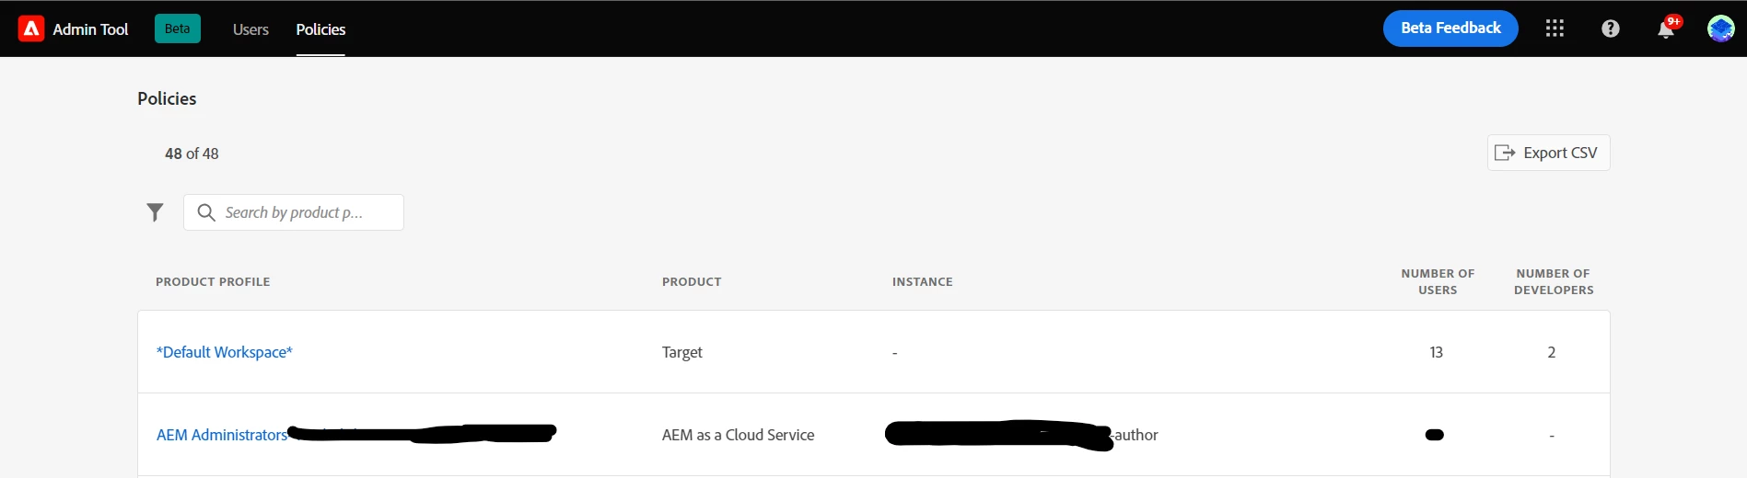This screenshot has width=1747, height=478.
Task: Click the users count 13
Action: click(x=1436, y=352)
